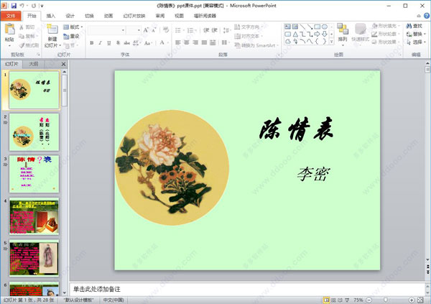Start slide show from status bar icon
The image size is (431, 304).
pos(347,300)
